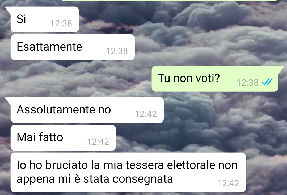Tap the "Mai fatto" message bubble
The width and height of the screenshot is (287, 195).
(x=63, y=138)
